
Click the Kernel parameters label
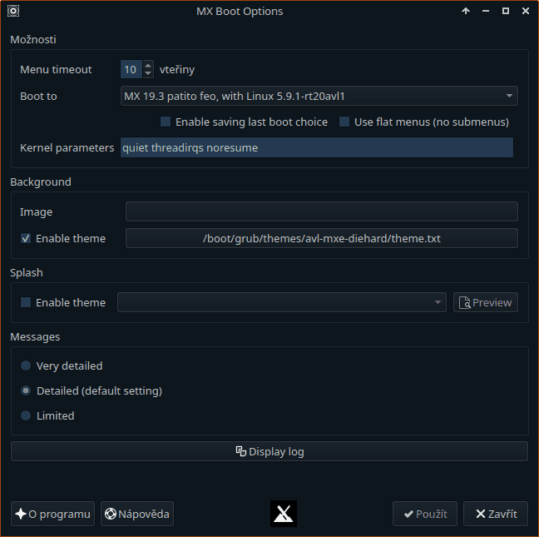67,148
